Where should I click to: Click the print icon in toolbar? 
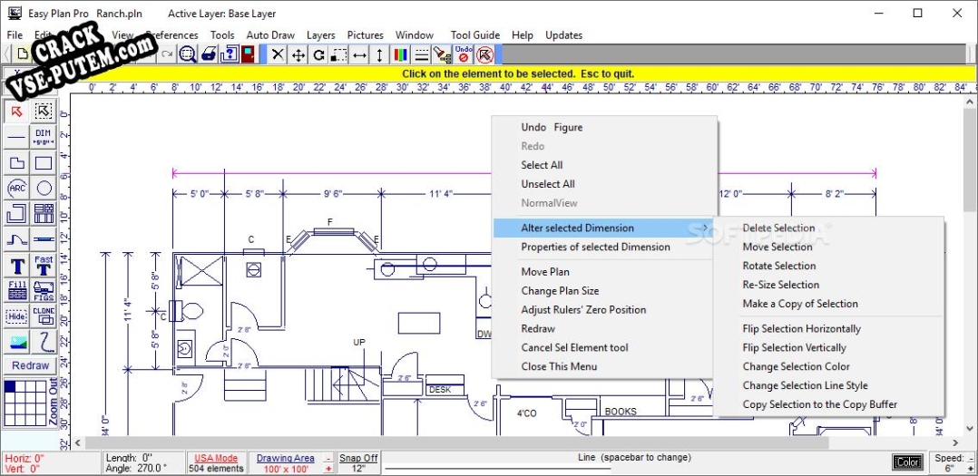210,54
